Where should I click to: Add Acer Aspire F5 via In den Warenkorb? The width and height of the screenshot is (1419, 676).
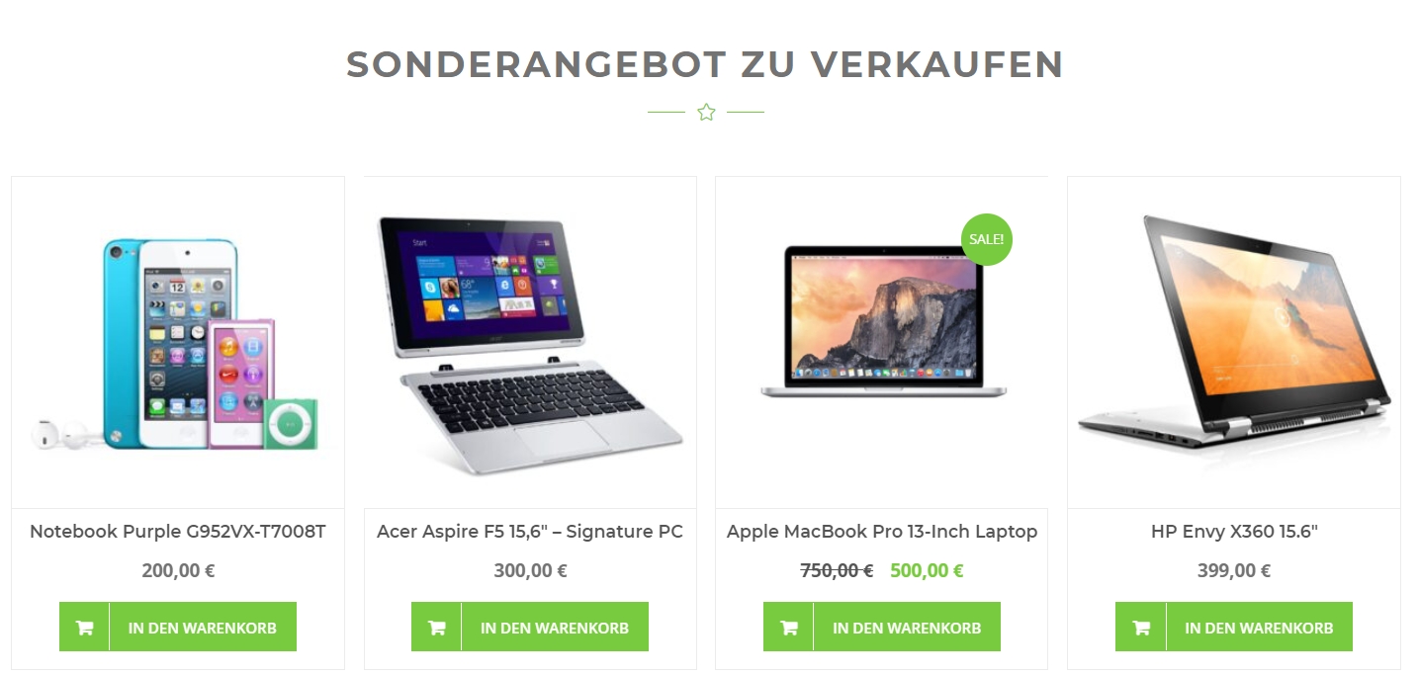point(530,627)
